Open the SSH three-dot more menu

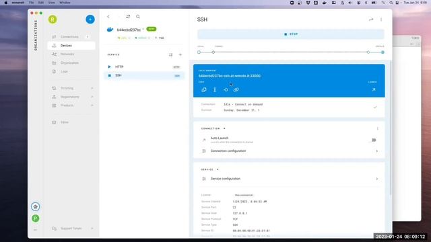(381, 19)
